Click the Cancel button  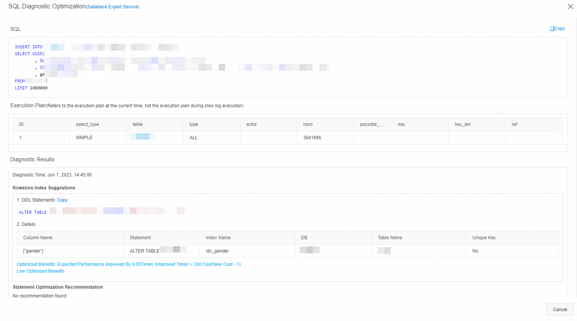coord(560,310)
